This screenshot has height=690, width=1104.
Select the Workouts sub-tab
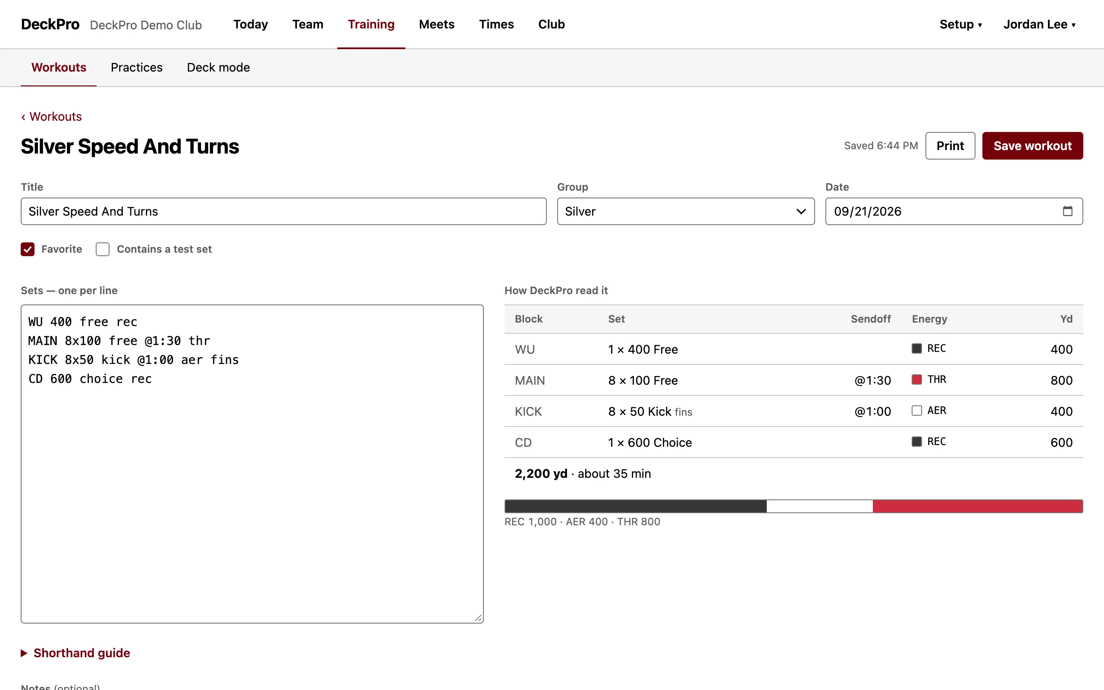tap(59, 68)
